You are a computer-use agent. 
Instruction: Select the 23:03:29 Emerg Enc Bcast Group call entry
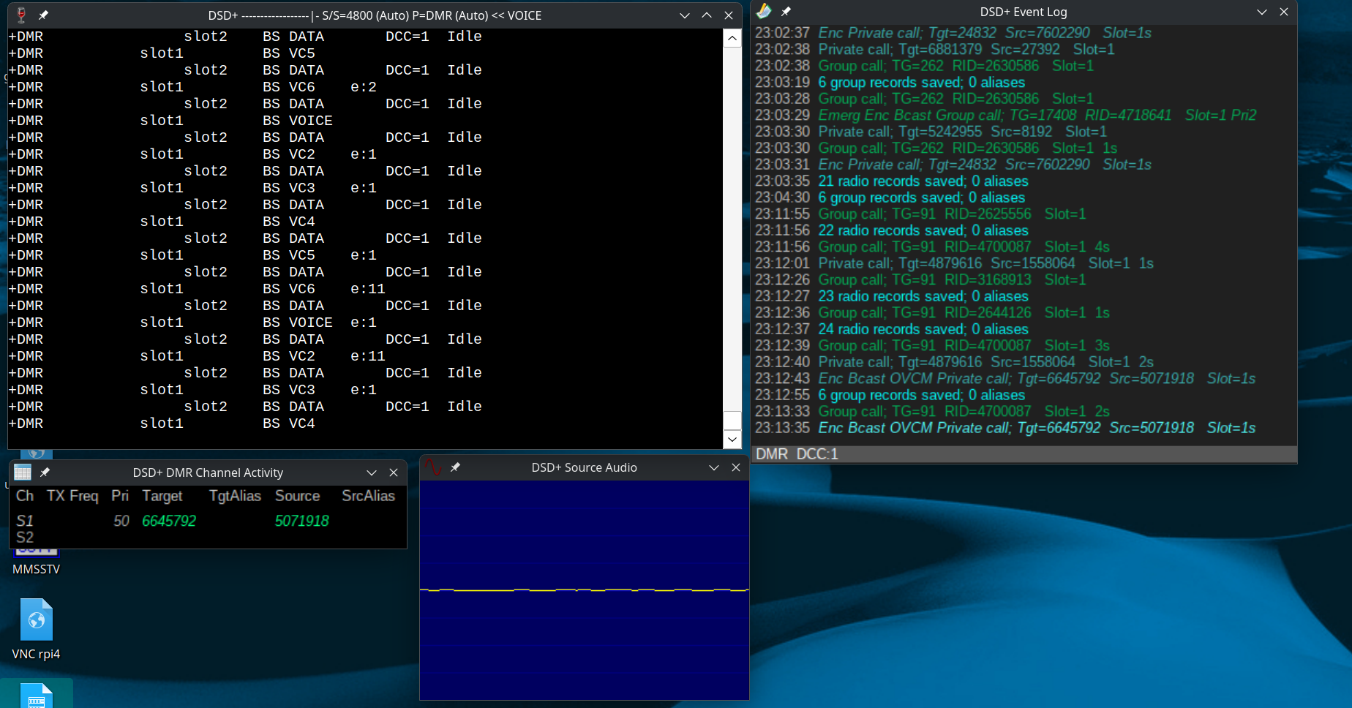point(1006,115)
